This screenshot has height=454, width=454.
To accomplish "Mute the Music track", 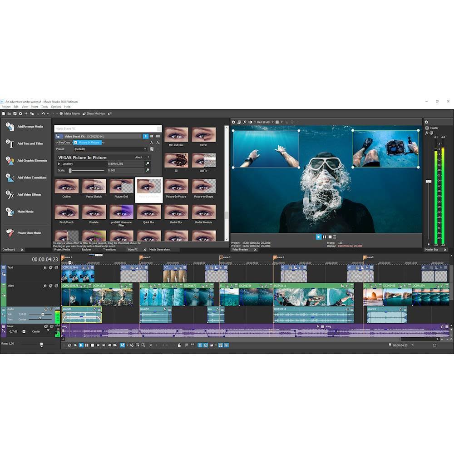I will click(46, 326).
